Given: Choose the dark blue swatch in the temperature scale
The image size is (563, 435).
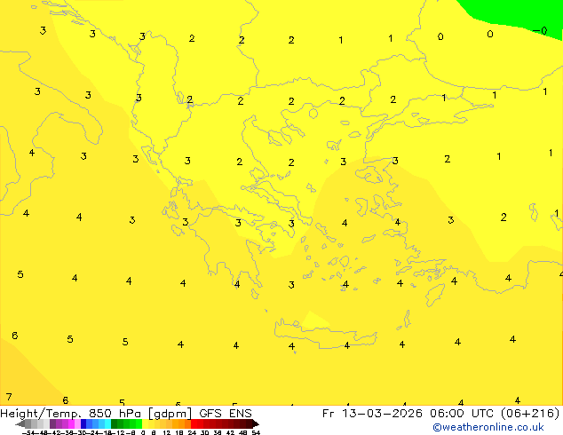Looking at the screenshot, I should (x=83, y=423).
